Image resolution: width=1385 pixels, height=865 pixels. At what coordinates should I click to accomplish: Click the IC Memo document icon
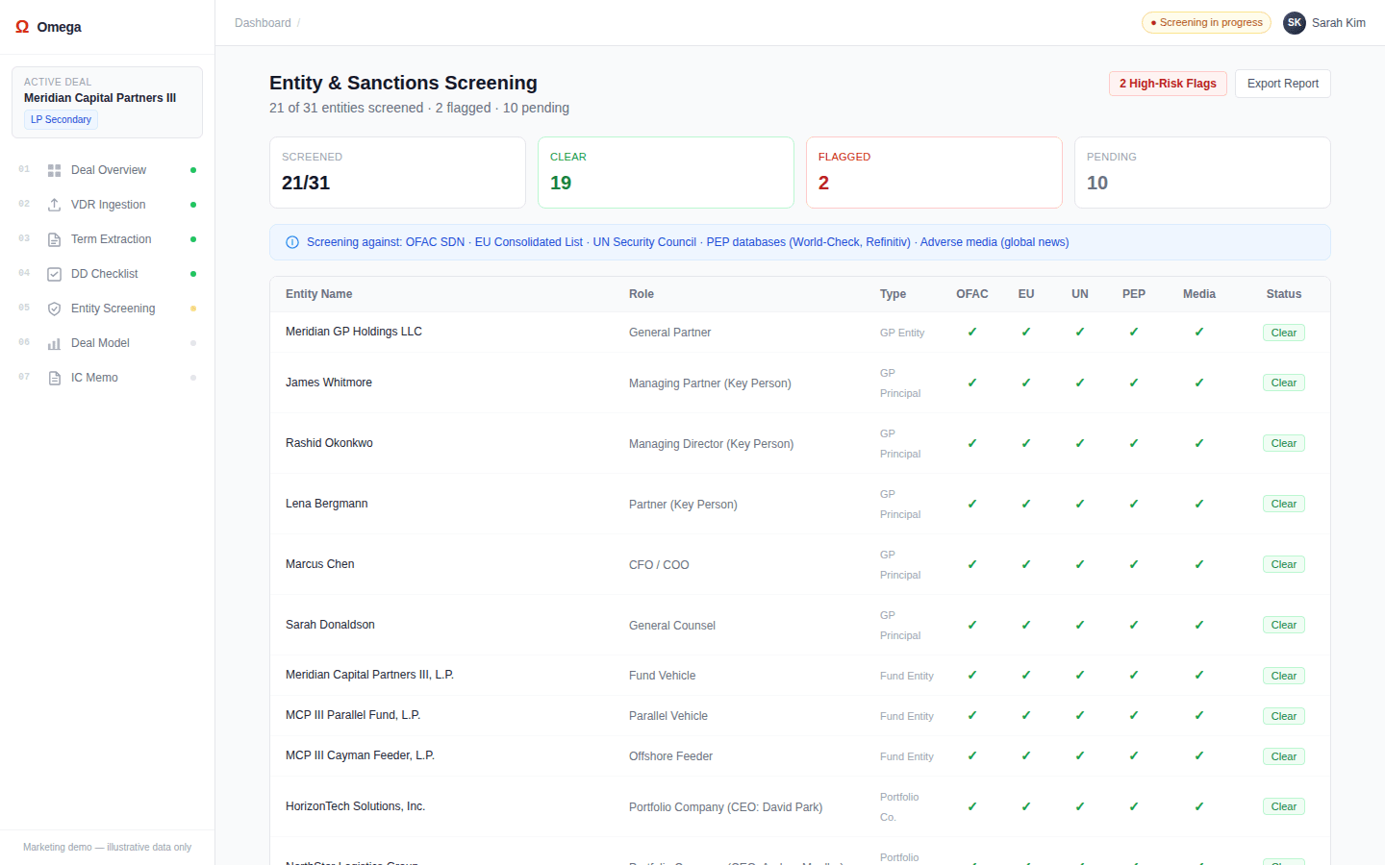click(x=55, y=377)
